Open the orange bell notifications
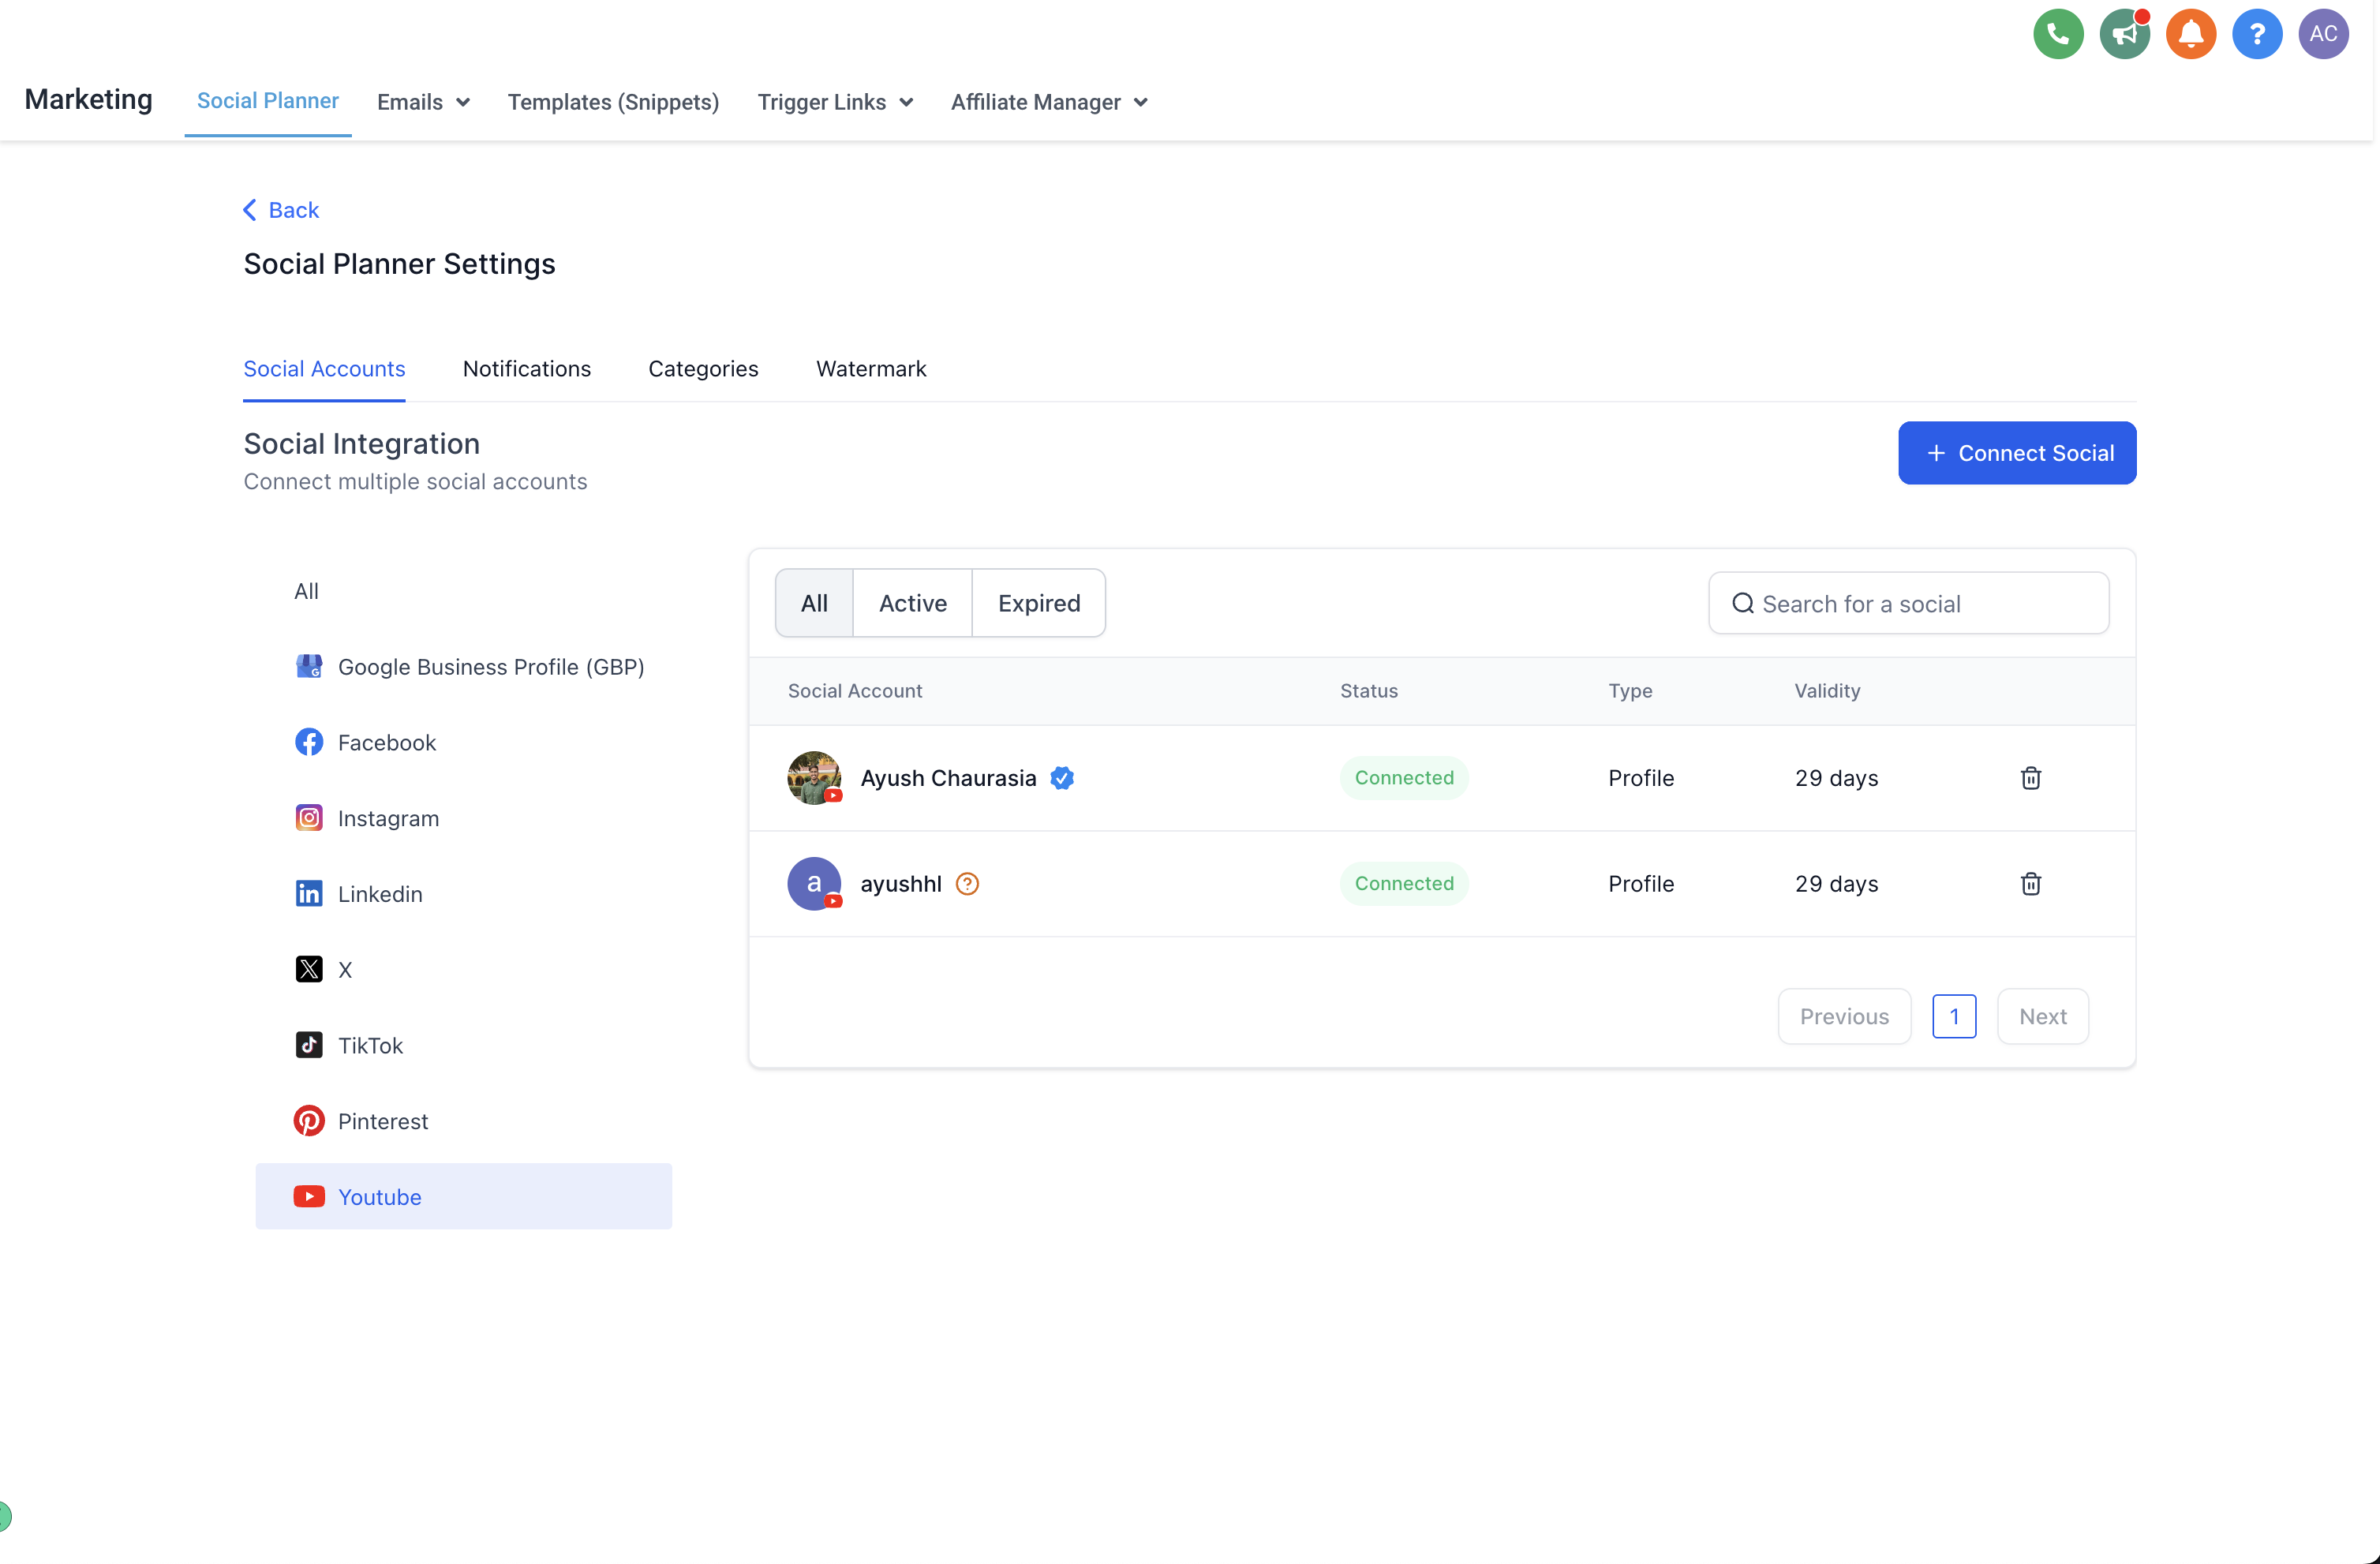Viewport: 2380px width, 1564px height. tap(2190, 35)
